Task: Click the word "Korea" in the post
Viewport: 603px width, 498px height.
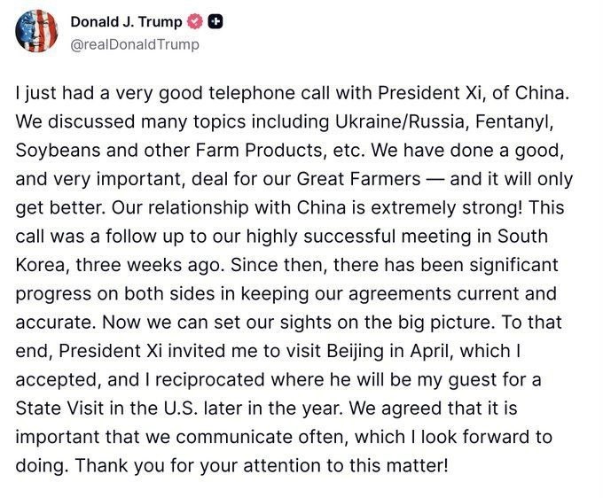Action: 41,266
